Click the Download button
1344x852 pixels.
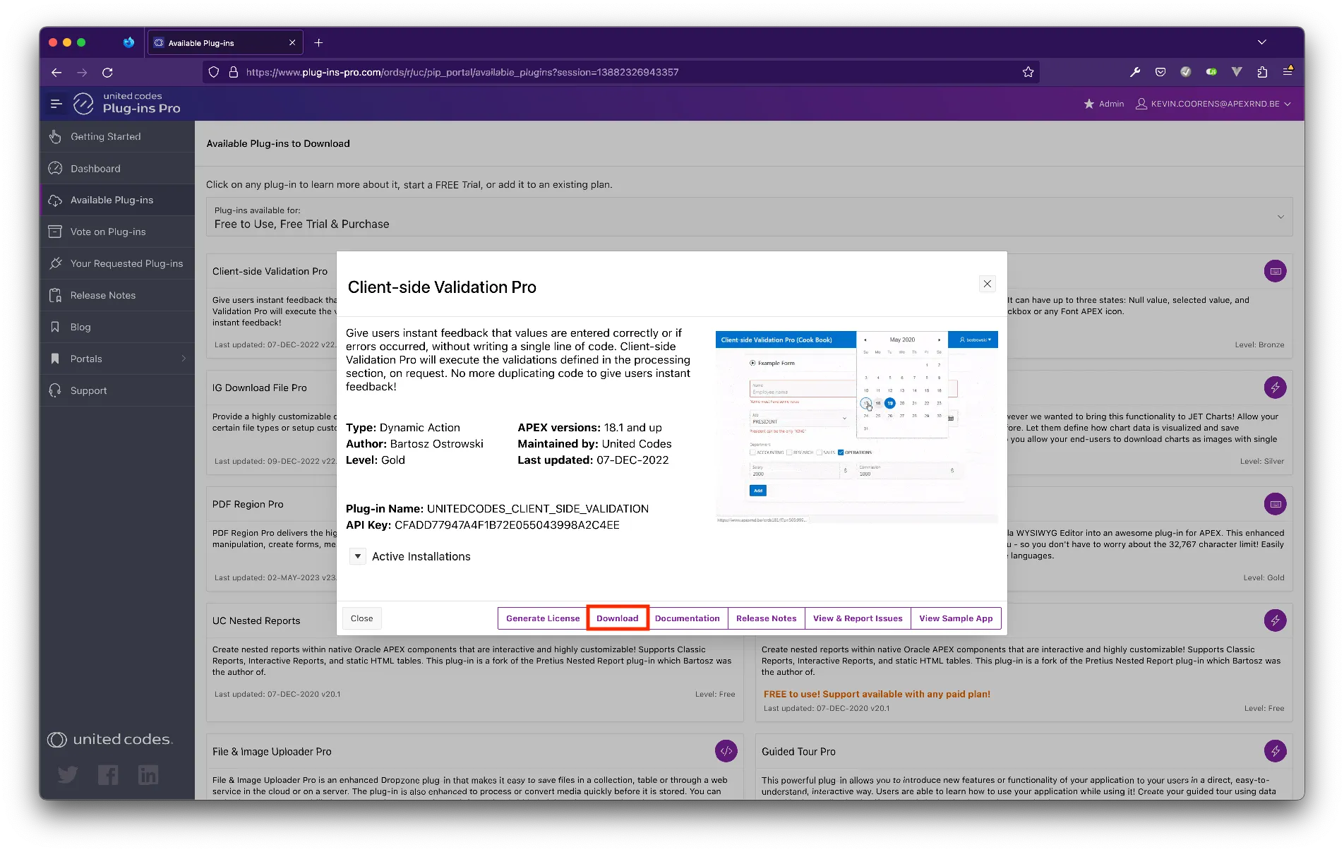click(x=617, y=618)
